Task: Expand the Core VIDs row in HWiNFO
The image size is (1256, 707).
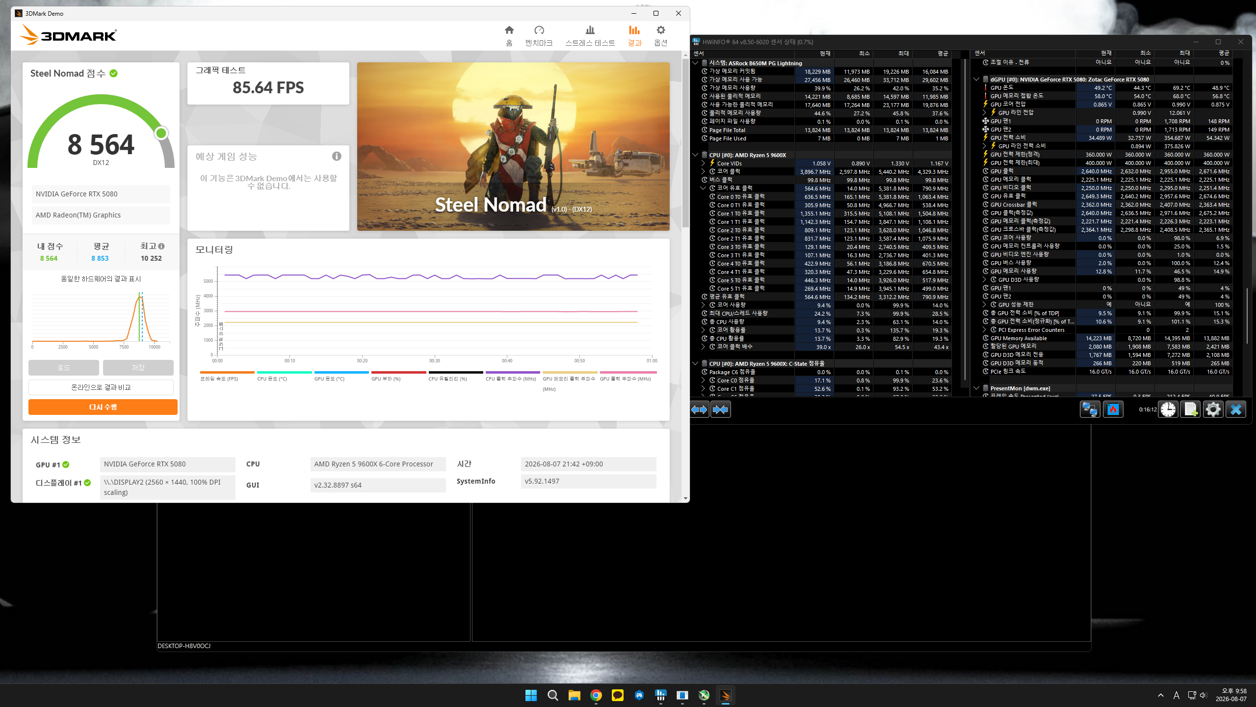Action: tap(703, 163)
